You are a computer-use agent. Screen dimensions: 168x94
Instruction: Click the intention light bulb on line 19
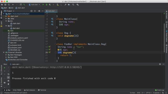click(58, 50)
